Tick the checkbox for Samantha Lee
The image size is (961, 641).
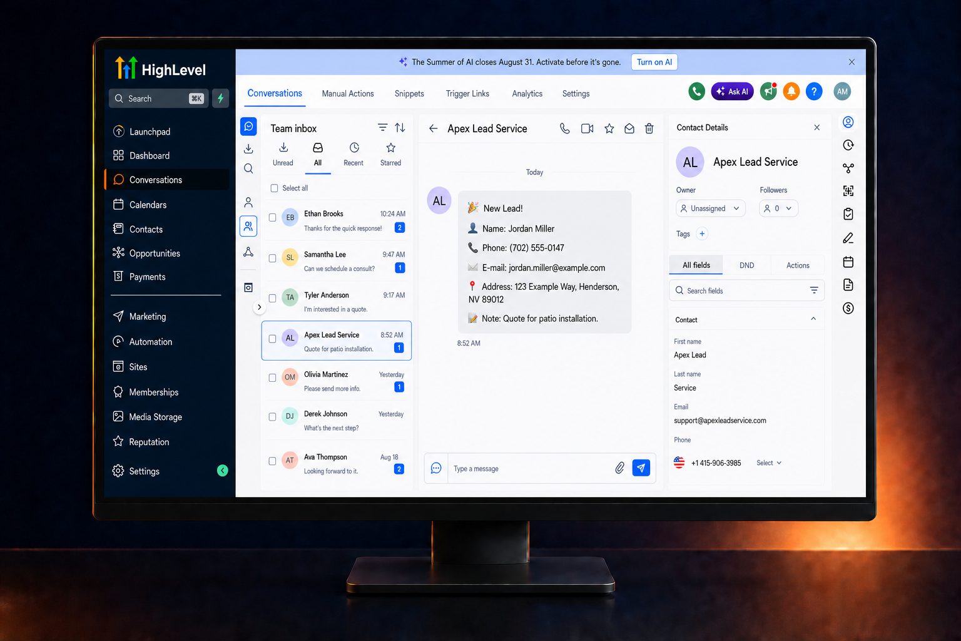(272, 258)
